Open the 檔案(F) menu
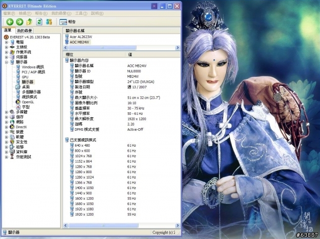 click(x=9, y=13)
